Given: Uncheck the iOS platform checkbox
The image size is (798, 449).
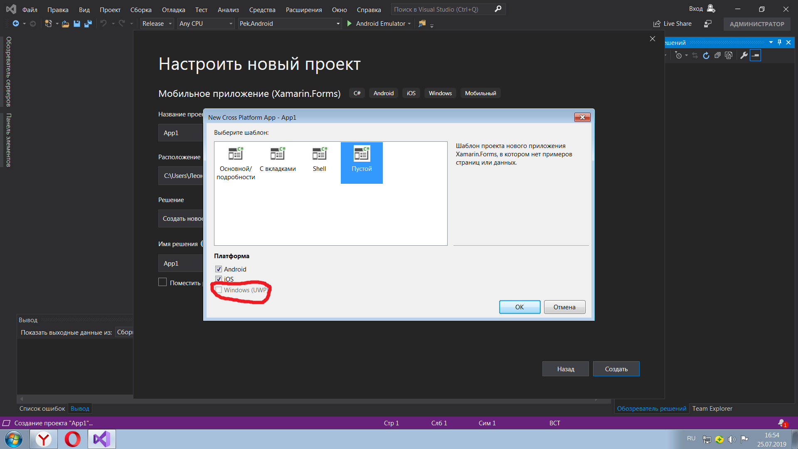Looking at the screenshot, I should [219, 279].
